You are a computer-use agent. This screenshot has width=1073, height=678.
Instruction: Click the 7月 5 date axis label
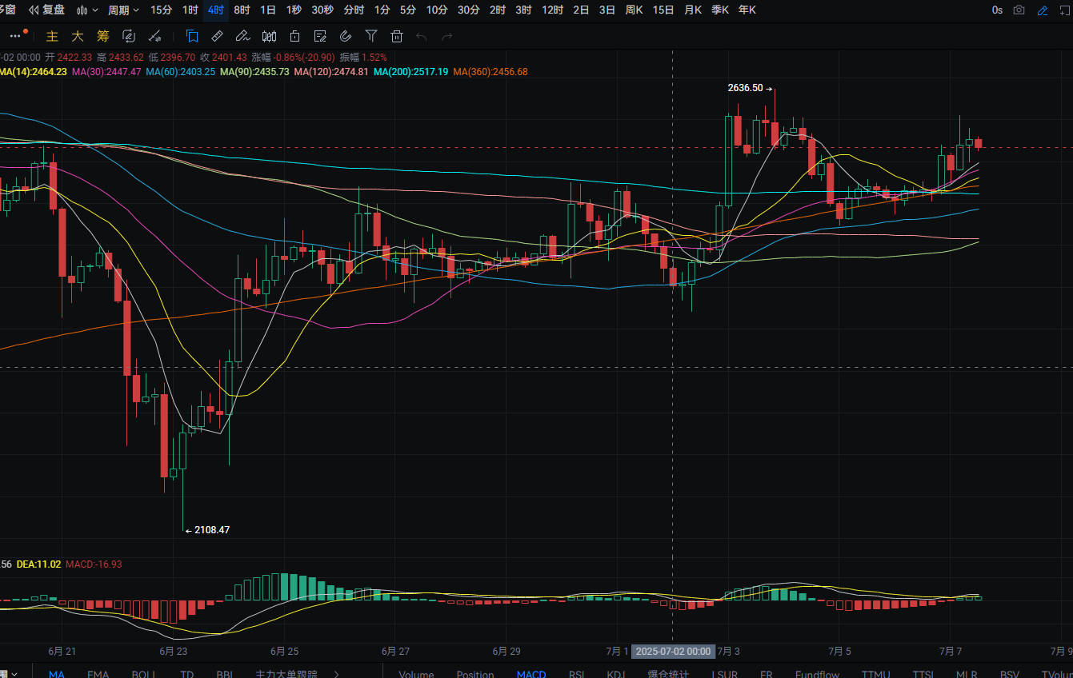point(839,651)
